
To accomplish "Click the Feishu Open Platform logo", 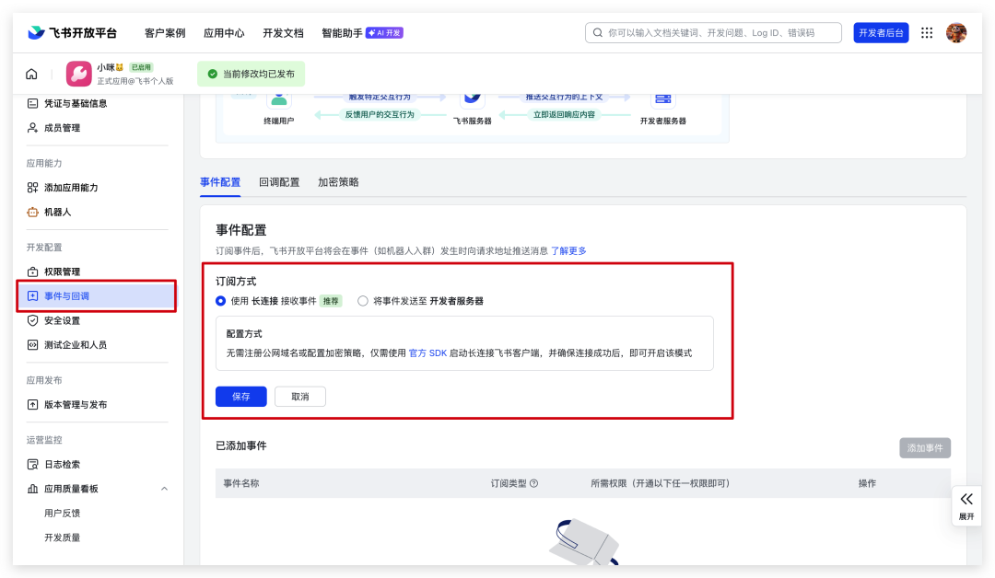I will click(x=73, y=32).
